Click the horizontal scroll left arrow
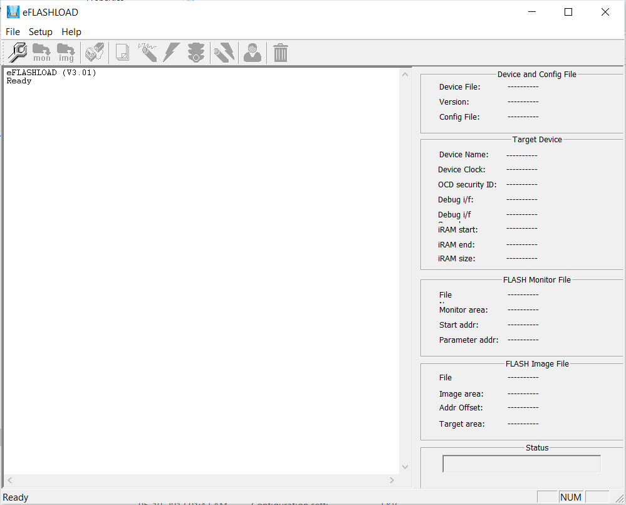Viewport: 626px width, 505px height. (x=10, y=480)
